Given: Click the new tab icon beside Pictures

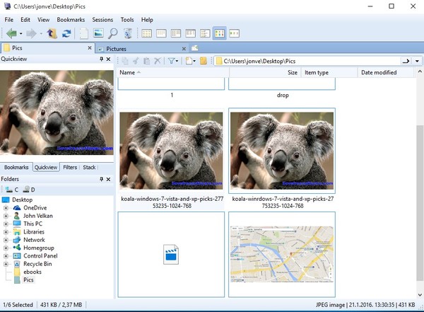Looking at the screenshot, I should point(194,48).
